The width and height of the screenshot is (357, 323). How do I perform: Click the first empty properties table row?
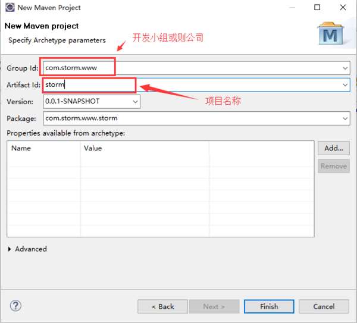coord(161,161)
